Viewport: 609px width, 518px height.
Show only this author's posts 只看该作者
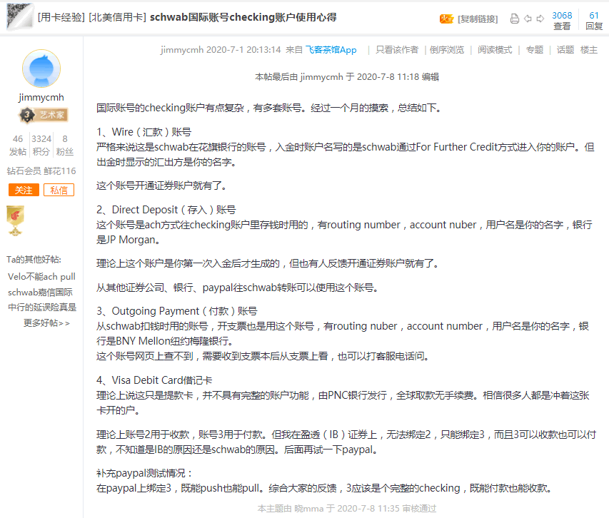397,50
